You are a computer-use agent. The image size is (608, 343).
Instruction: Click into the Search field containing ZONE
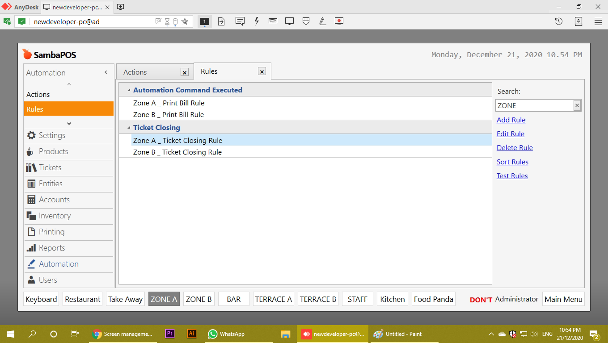(x=534, y=105)
